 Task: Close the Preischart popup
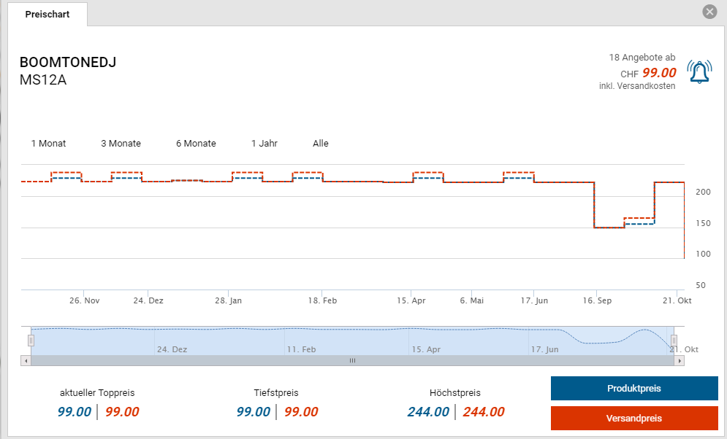(709, 12)
